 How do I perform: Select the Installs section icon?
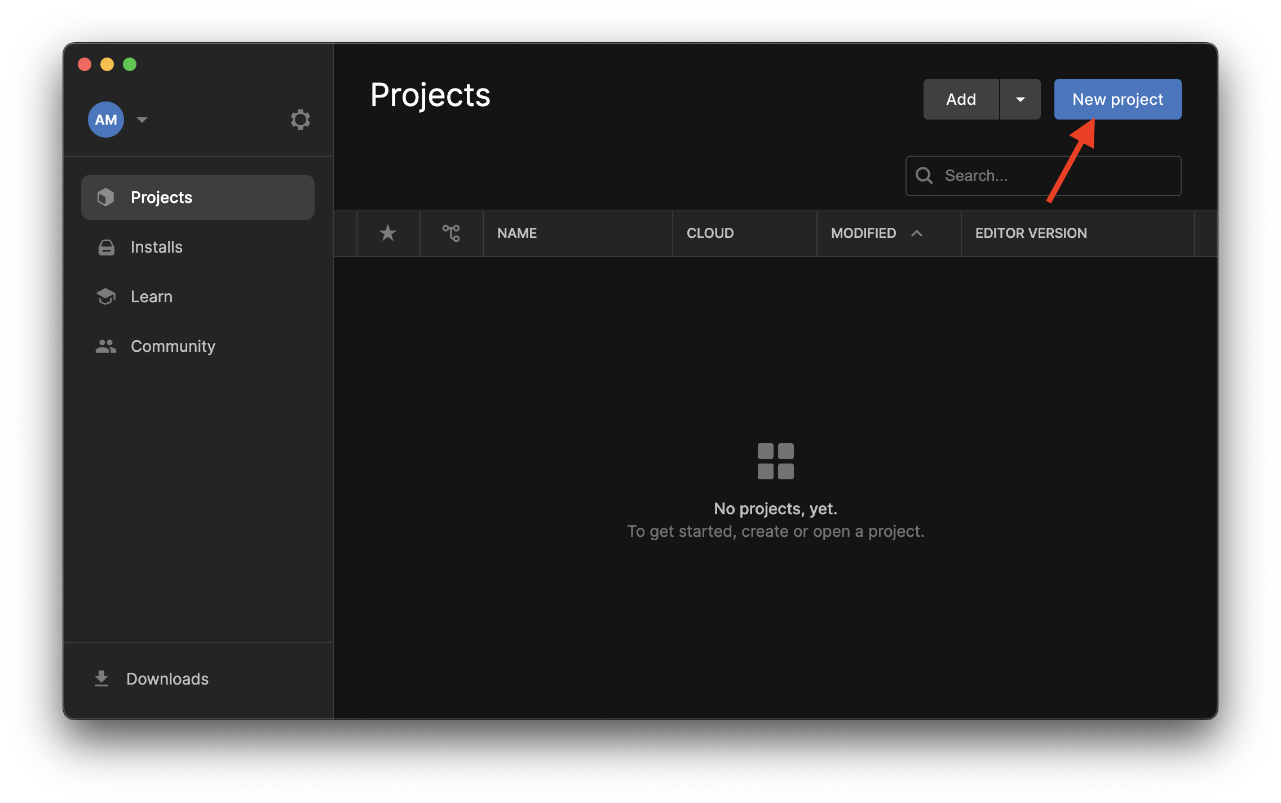pos(106,246)
